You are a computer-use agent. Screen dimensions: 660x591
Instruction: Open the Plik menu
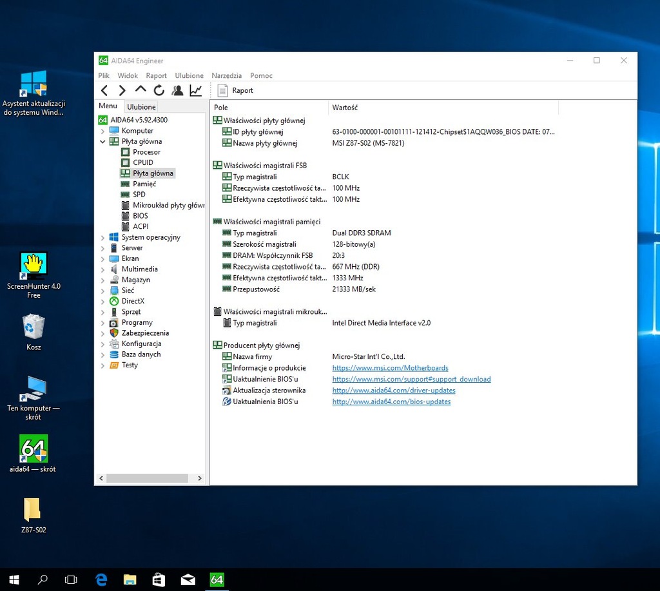[104, 75]
